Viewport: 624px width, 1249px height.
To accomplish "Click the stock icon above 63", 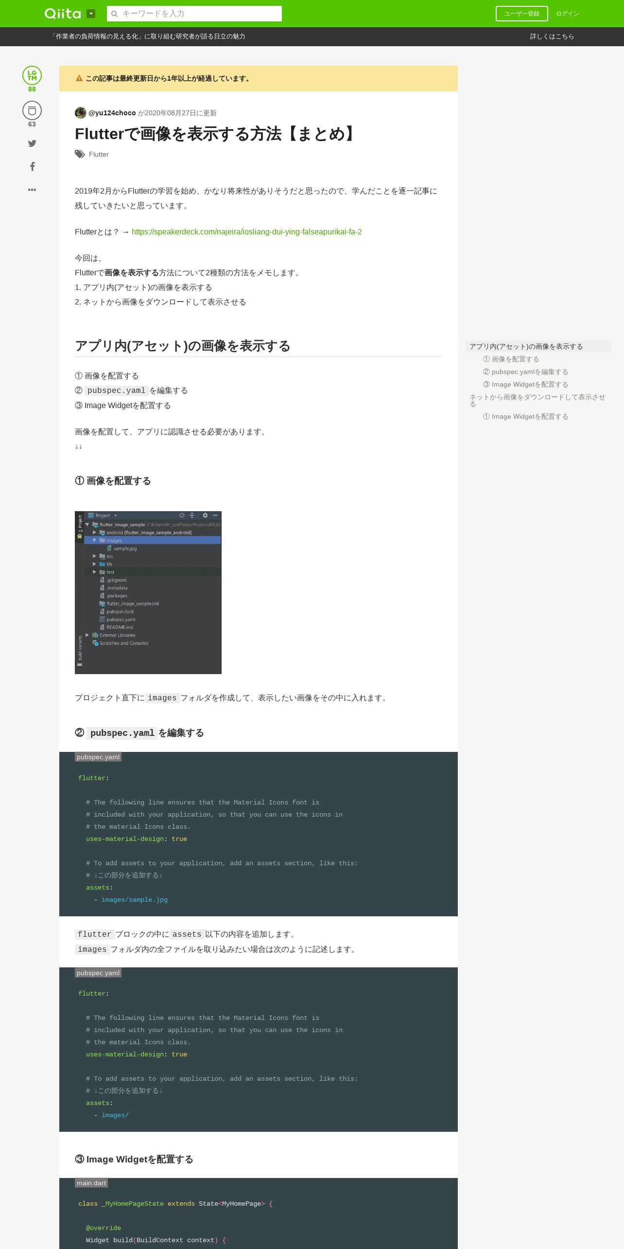I will (32, 110).
